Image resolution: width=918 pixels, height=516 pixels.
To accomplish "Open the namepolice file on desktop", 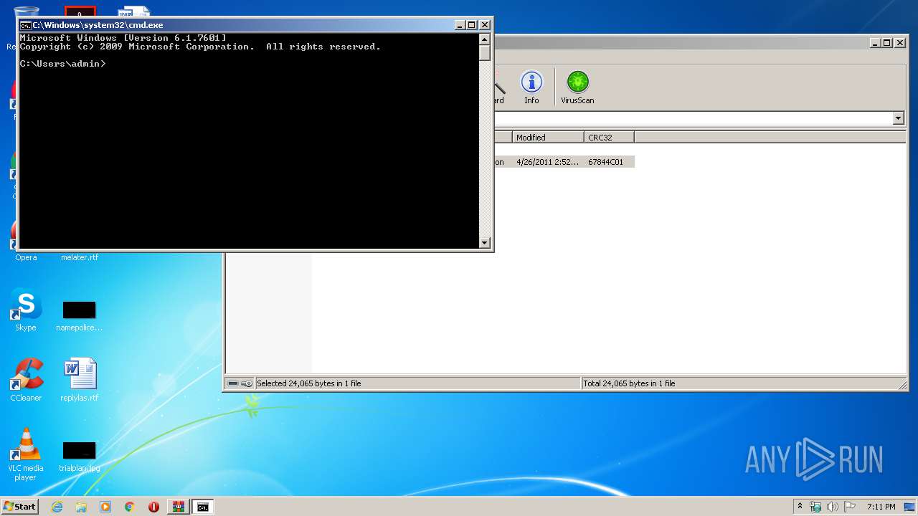I will (80, 316).
